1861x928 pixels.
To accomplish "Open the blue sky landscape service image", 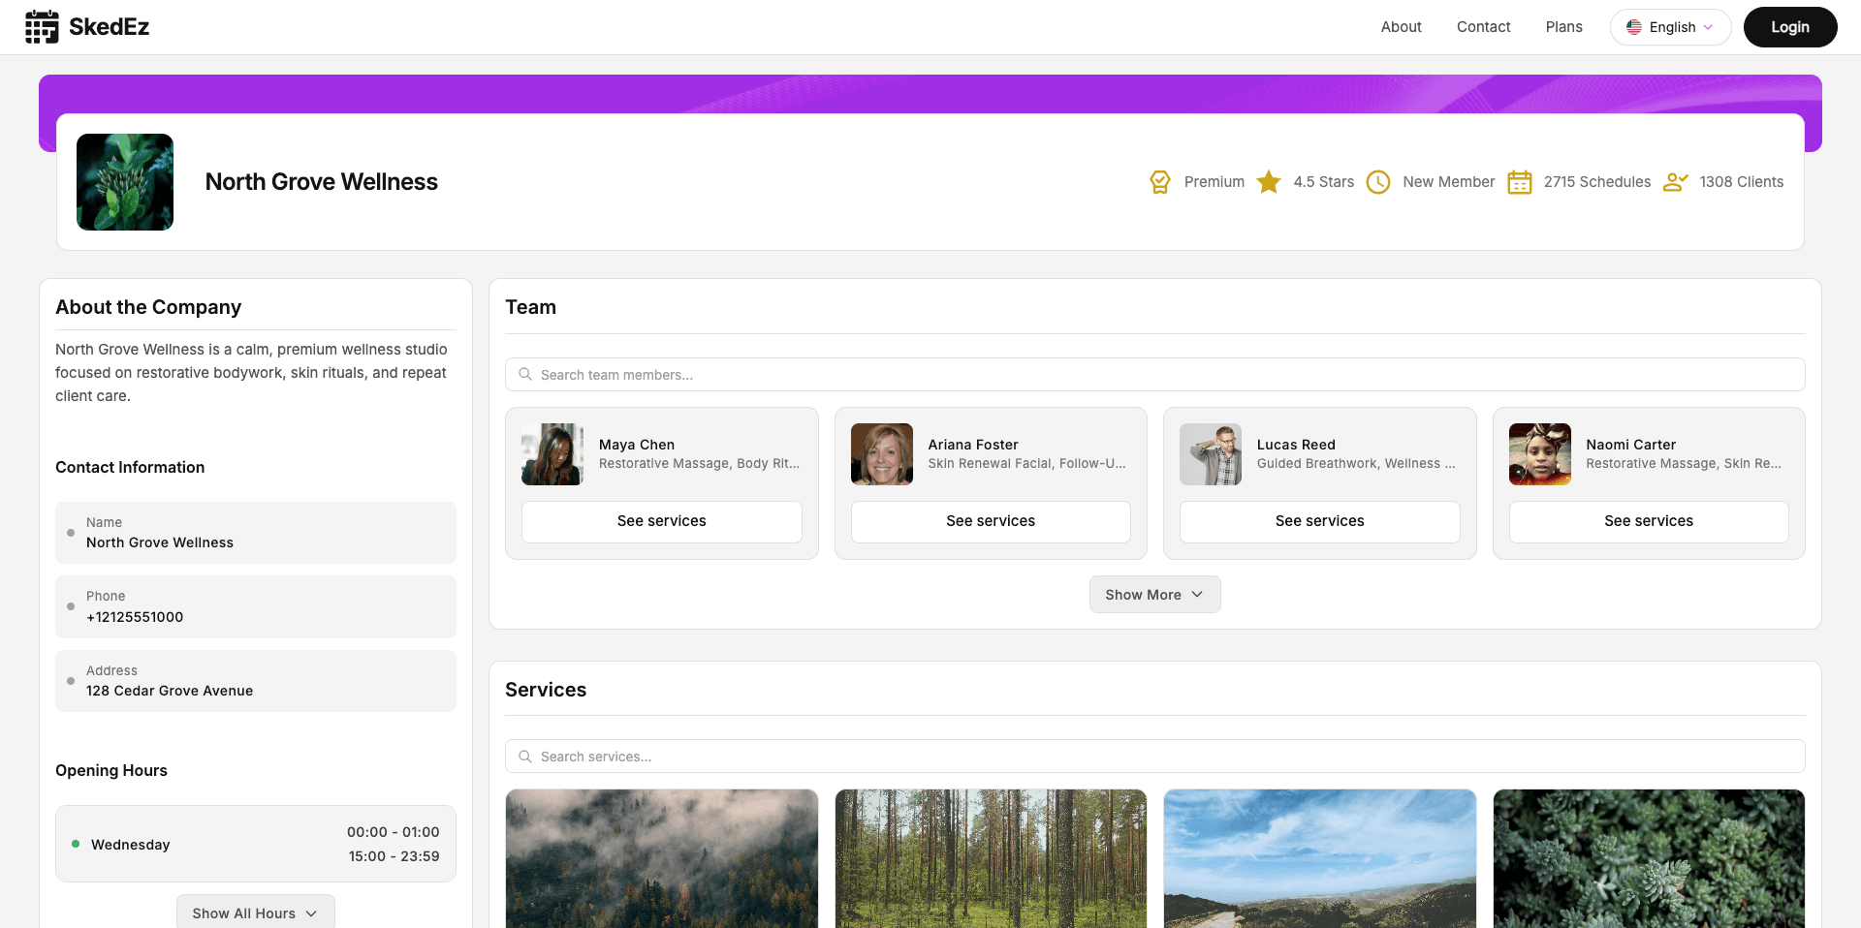I will 1320,858.
